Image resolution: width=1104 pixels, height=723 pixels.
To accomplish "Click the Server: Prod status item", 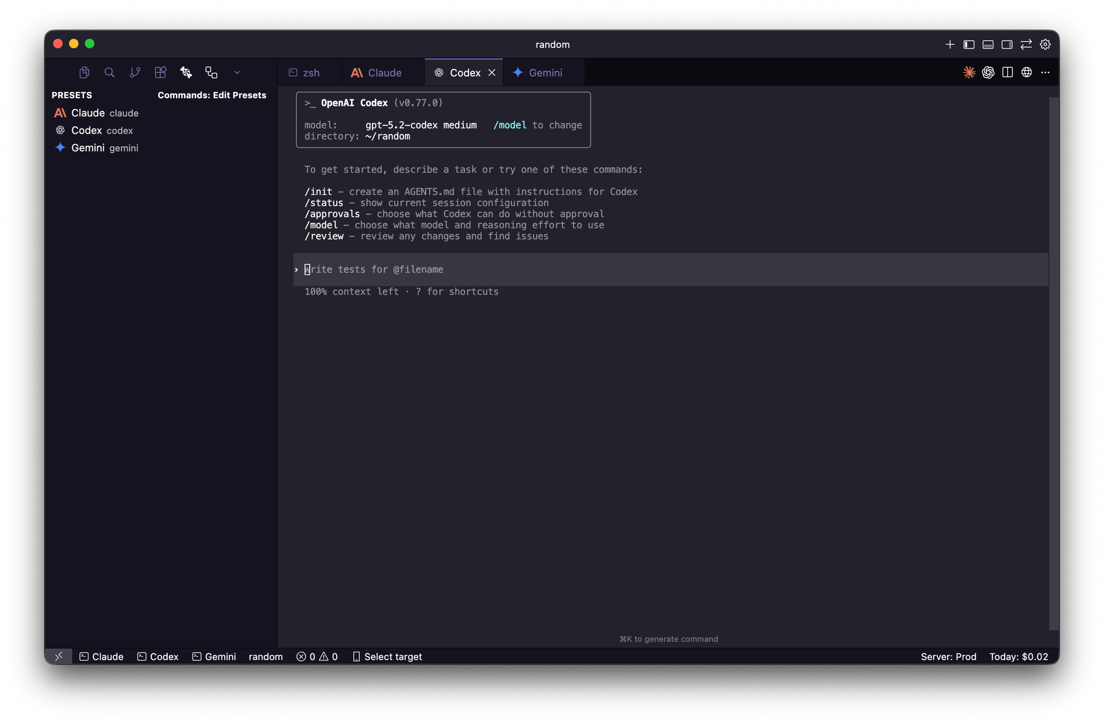I will point(948,657).
